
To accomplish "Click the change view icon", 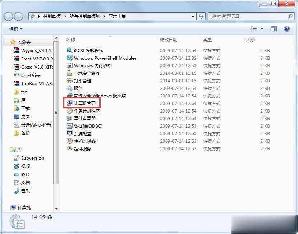I will click(254, 29).
